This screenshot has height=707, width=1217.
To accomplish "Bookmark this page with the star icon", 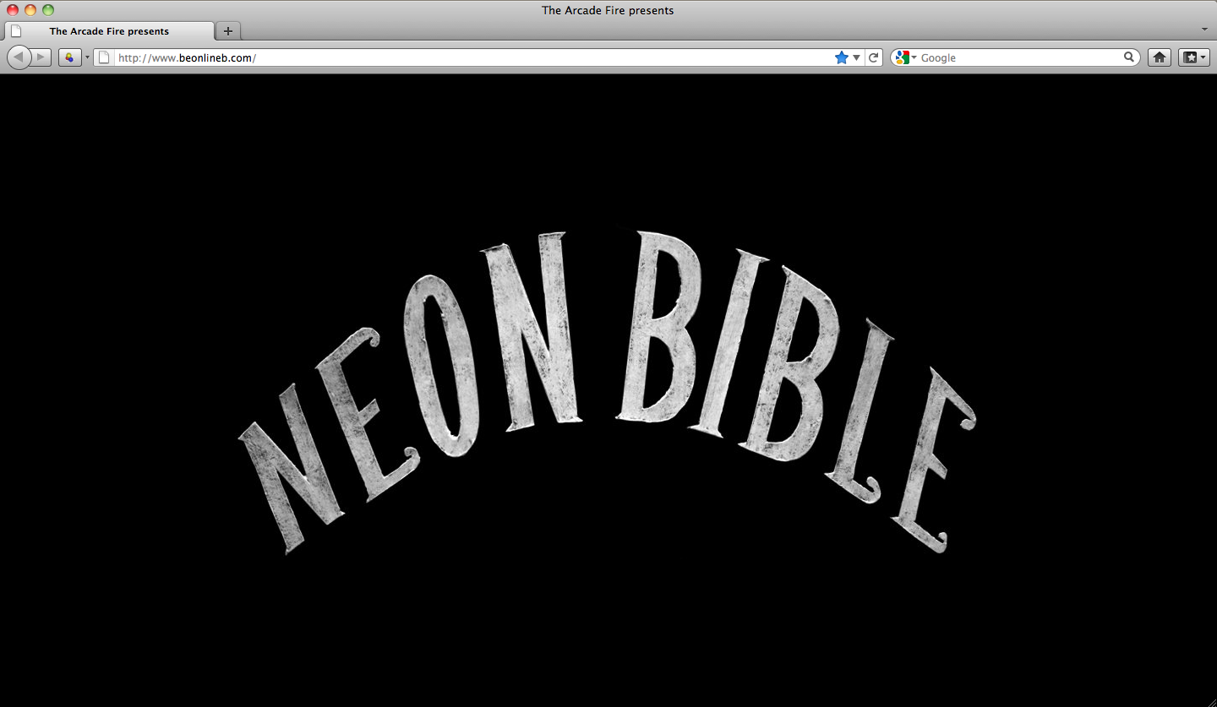I will tap(841, 57).
